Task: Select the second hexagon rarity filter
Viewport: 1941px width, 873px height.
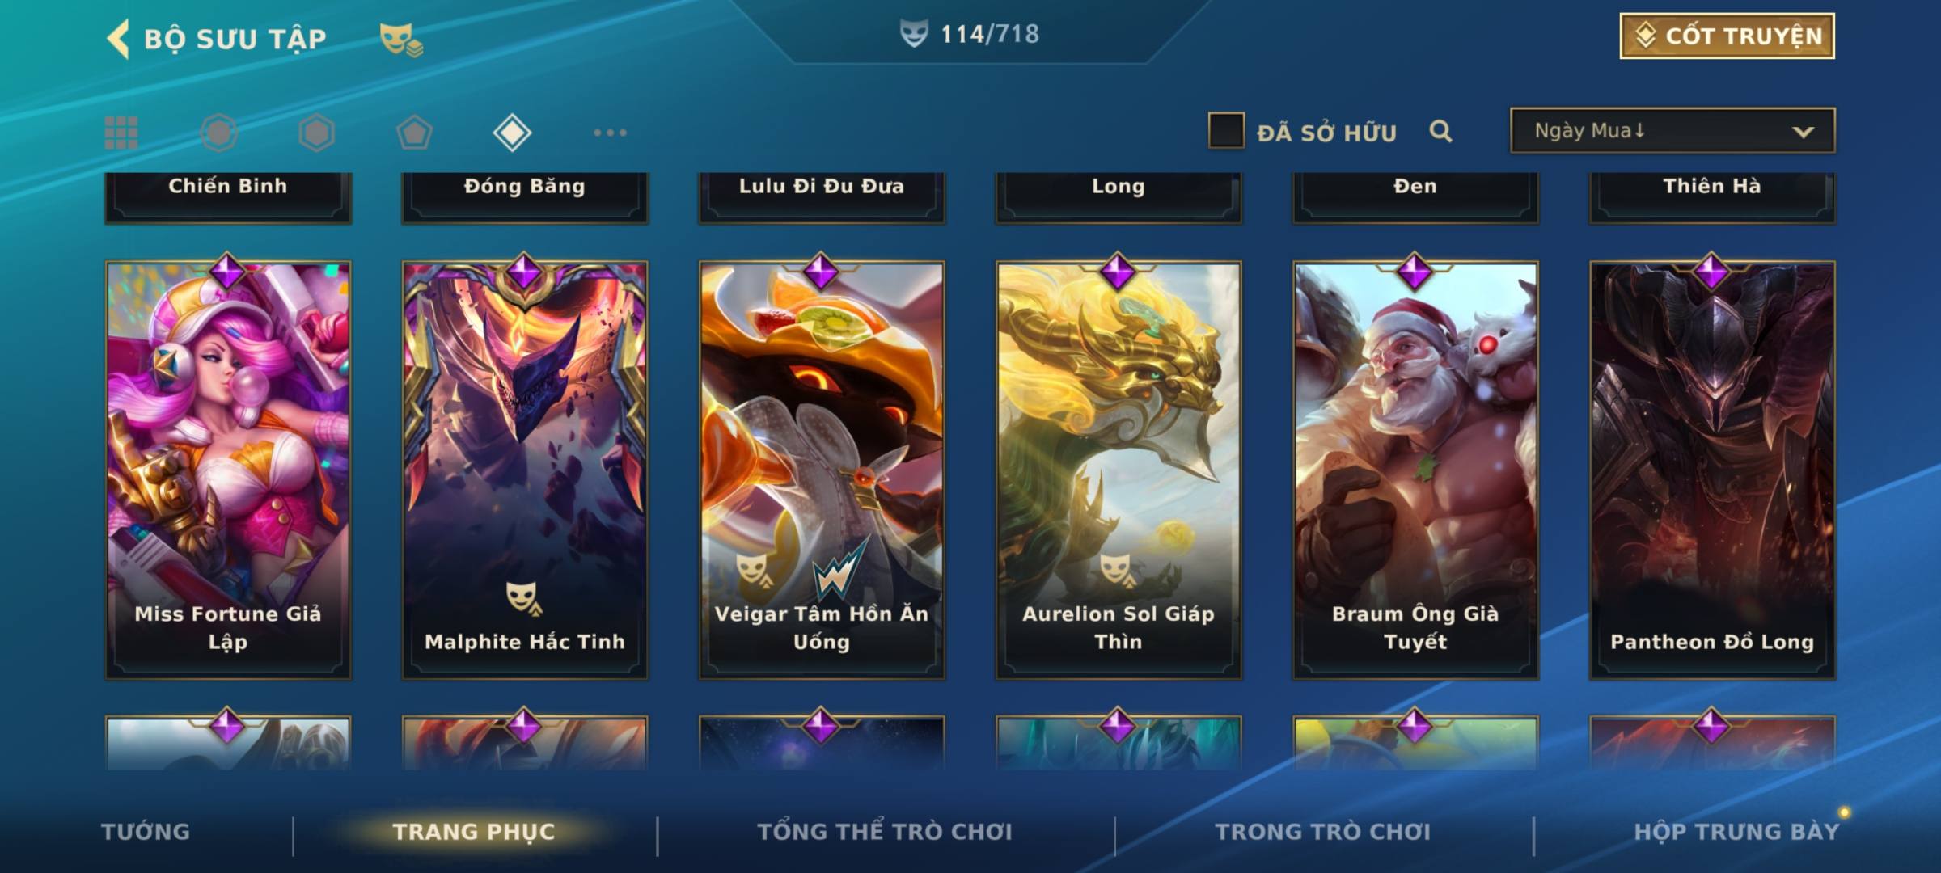Action: [316, 133]
